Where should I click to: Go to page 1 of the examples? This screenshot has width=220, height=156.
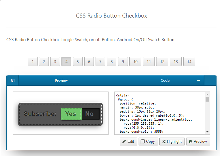(33, 61)
